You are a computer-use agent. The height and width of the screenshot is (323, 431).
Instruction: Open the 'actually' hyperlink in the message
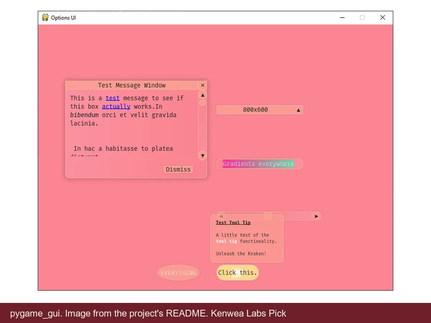[116, 107]
